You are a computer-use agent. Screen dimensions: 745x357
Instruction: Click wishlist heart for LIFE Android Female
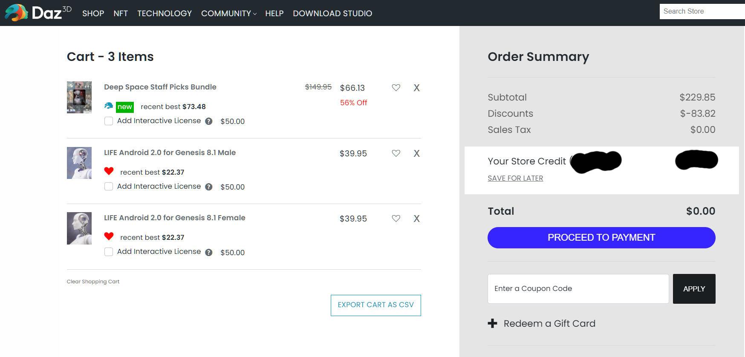click(x=396, y=219)
